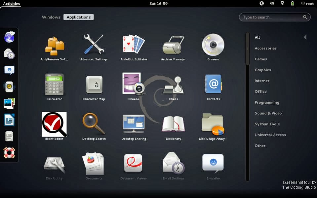Click Activities in top bar
The height and width of the screenshot is (198, 317).
click(x=12, y=3)
